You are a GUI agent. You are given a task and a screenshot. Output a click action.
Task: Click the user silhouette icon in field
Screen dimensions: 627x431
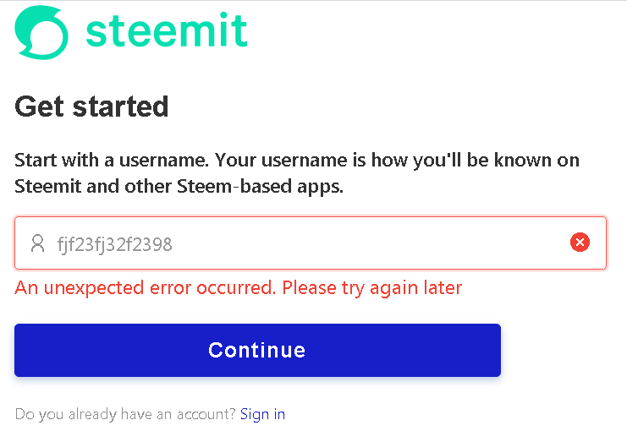[x=36, y=244]
